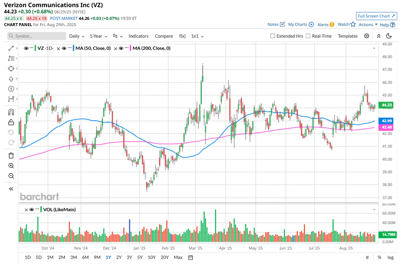Viewport: 409px width, 264px height.
Task: Click the unlock drawings padlock icon
Action: 11,122
